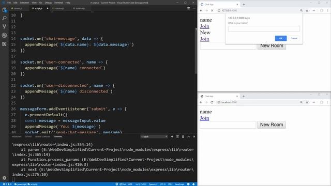Bookmark the 127.0.0.1:3000 page with star

click(307, 10)
